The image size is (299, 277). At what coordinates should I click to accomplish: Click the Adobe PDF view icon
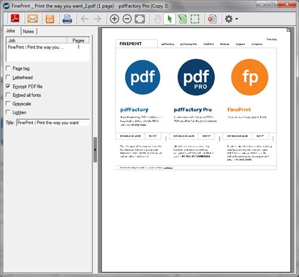click(15, 19)
